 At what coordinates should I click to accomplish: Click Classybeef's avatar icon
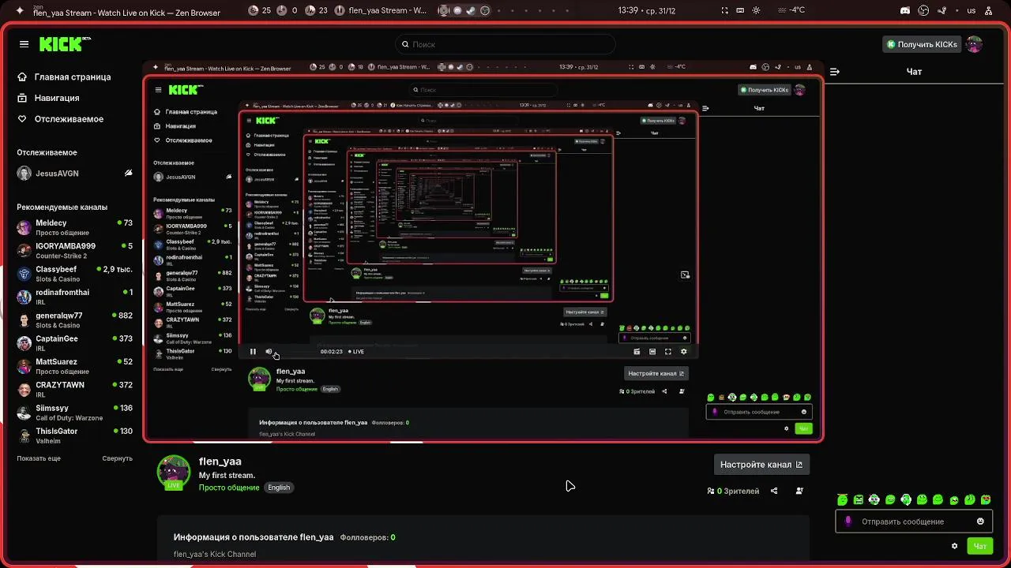click(x=24, y=274)
